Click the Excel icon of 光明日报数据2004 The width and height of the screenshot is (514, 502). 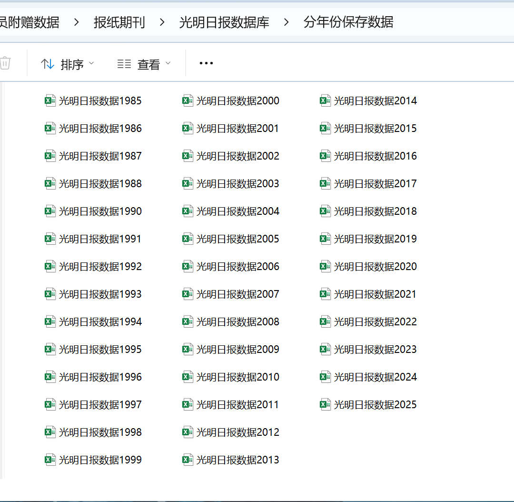point(188,211)
